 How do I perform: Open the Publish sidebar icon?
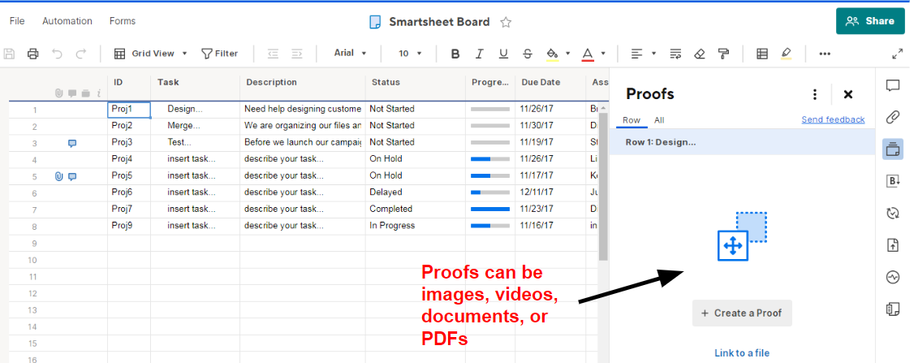click(892, 246)
